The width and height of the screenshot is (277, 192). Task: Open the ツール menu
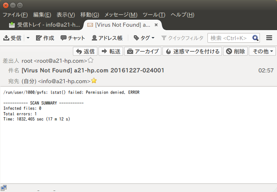pyautogui.click(x=154, y=15)
